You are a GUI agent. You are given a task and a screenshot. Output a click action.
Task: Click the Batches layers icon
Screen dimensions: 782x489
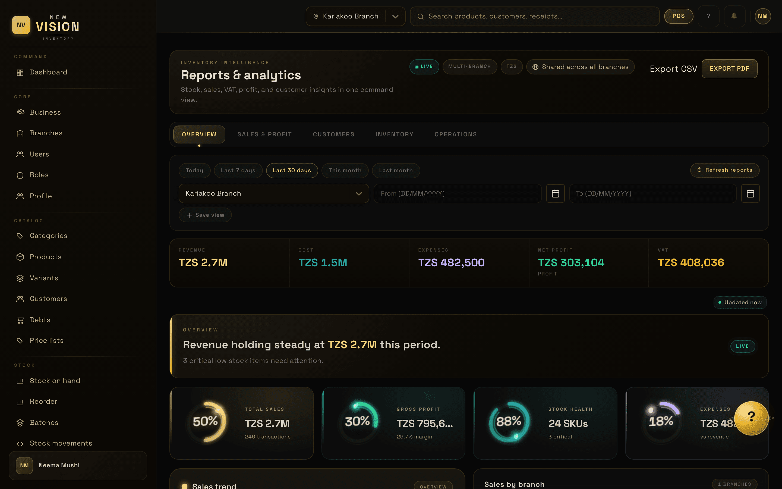(20, 423)
